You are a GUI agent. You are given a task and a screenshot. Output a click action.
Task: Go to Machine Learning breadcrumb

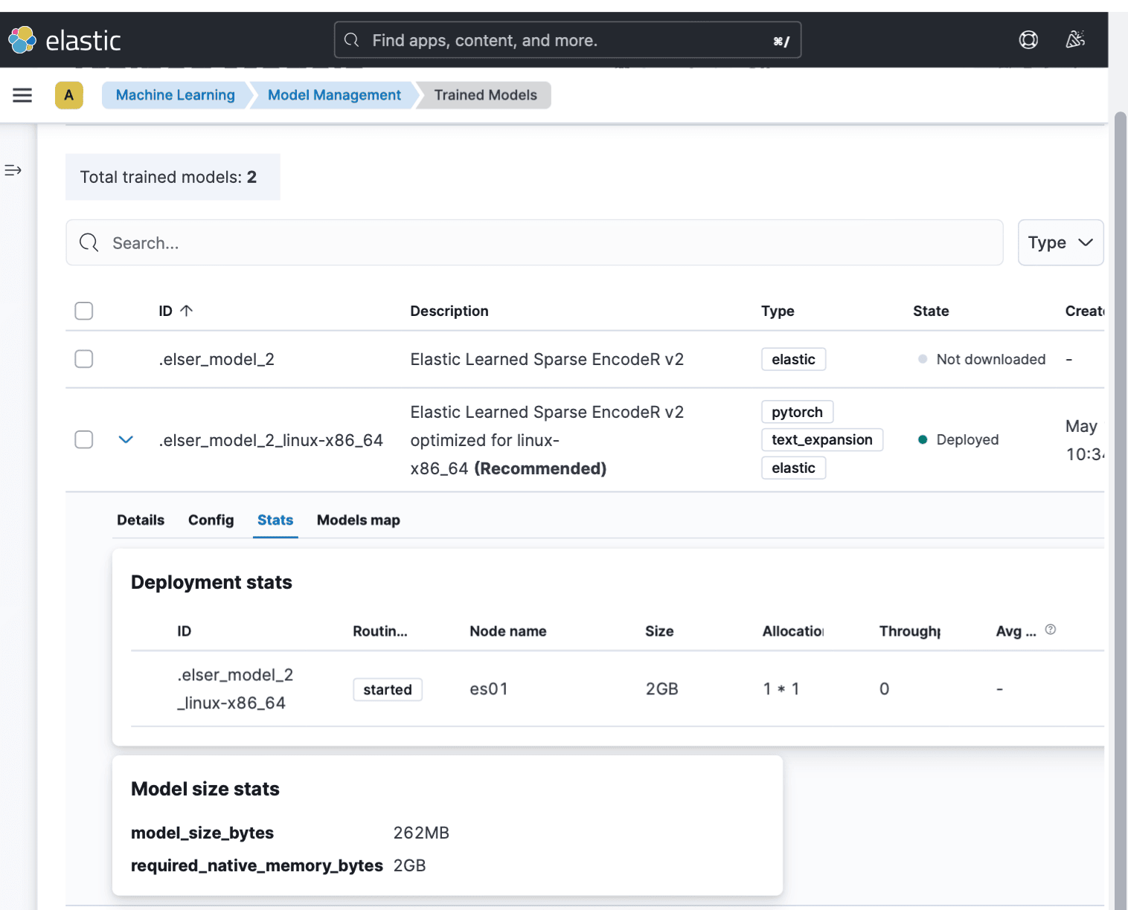tap(175, 95)
